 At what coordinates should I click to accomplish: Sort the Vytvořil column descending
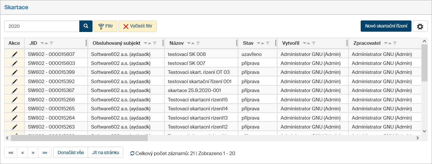[x=304, y=43]
